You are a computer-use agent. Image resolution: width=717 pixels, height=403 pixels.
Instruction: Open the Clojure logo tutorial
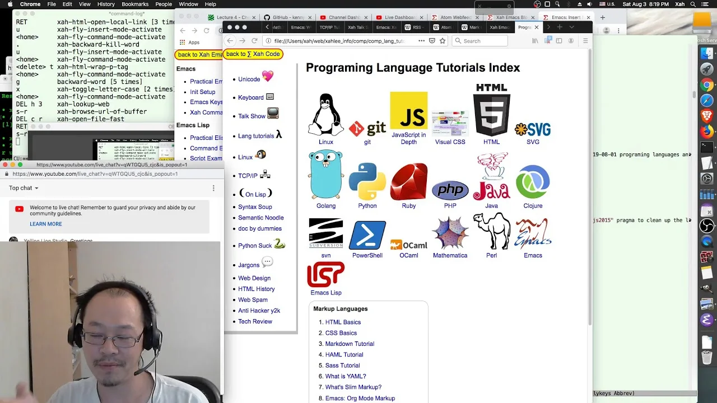533,182
